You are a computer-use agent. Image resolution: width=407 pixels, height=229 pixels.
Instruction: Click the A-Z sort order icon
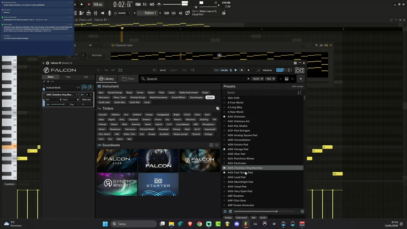click(299, 93)
